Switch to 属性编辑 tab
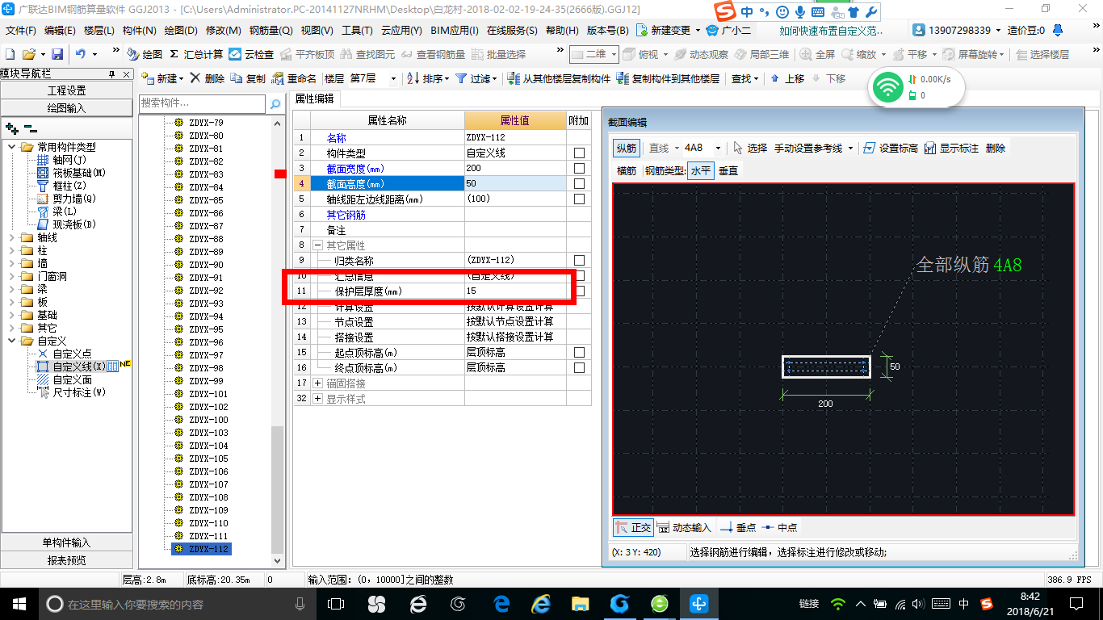The height and width of the screenshot is (620, 1103). coord(315,99)
